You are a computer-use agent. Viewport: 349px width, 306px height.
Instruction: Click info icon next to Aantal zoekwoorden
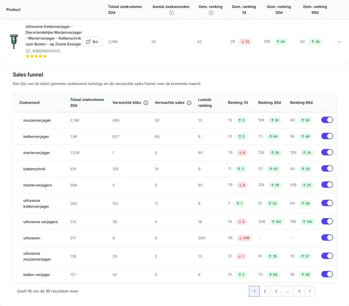pyautogui.click(x=171, y=13)
